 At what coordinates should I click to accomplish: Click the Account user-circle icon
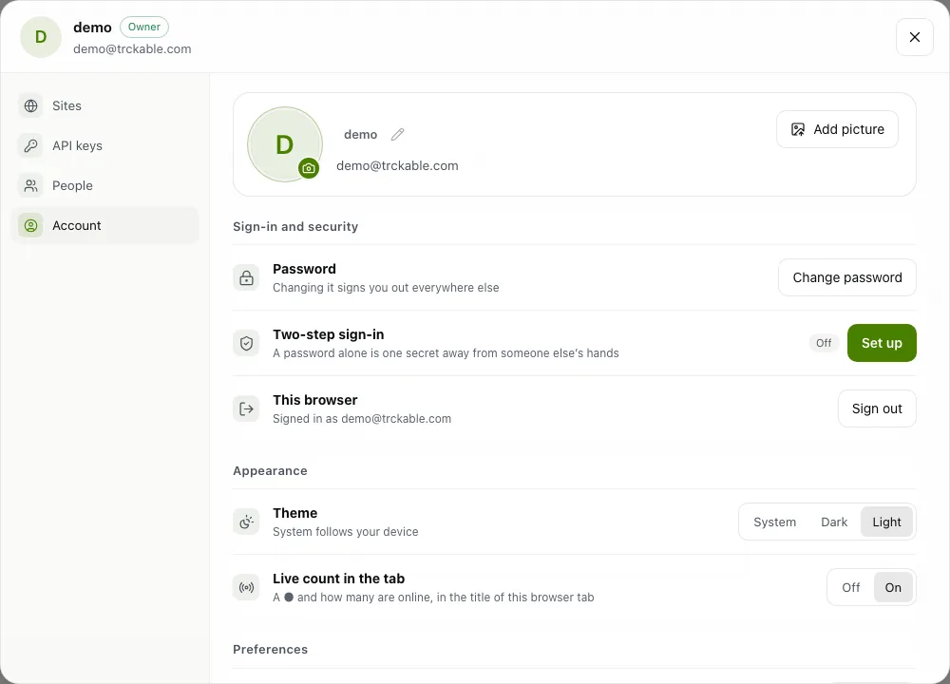31,226
